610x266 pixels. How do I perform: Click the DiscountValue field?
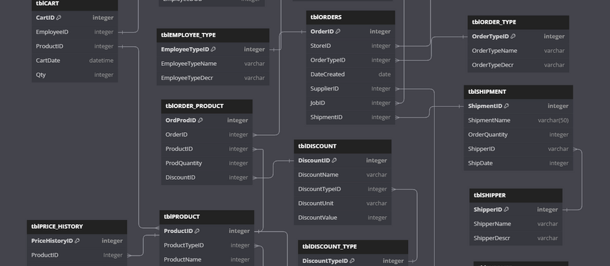tap(343, 218)
